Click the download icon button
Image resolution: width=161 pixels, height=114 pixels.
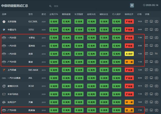click(x=132, y=5)
